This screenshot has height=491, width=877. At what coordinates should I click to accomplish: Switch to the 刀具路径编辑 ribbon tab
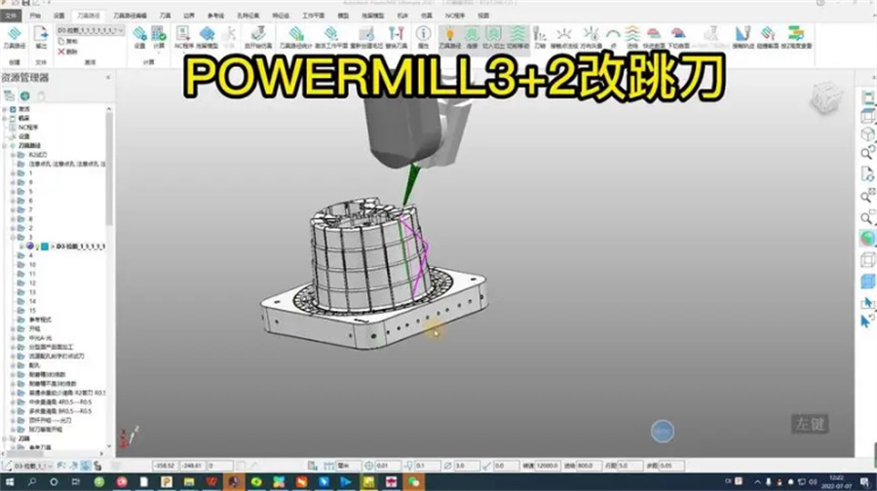point(130,16)
